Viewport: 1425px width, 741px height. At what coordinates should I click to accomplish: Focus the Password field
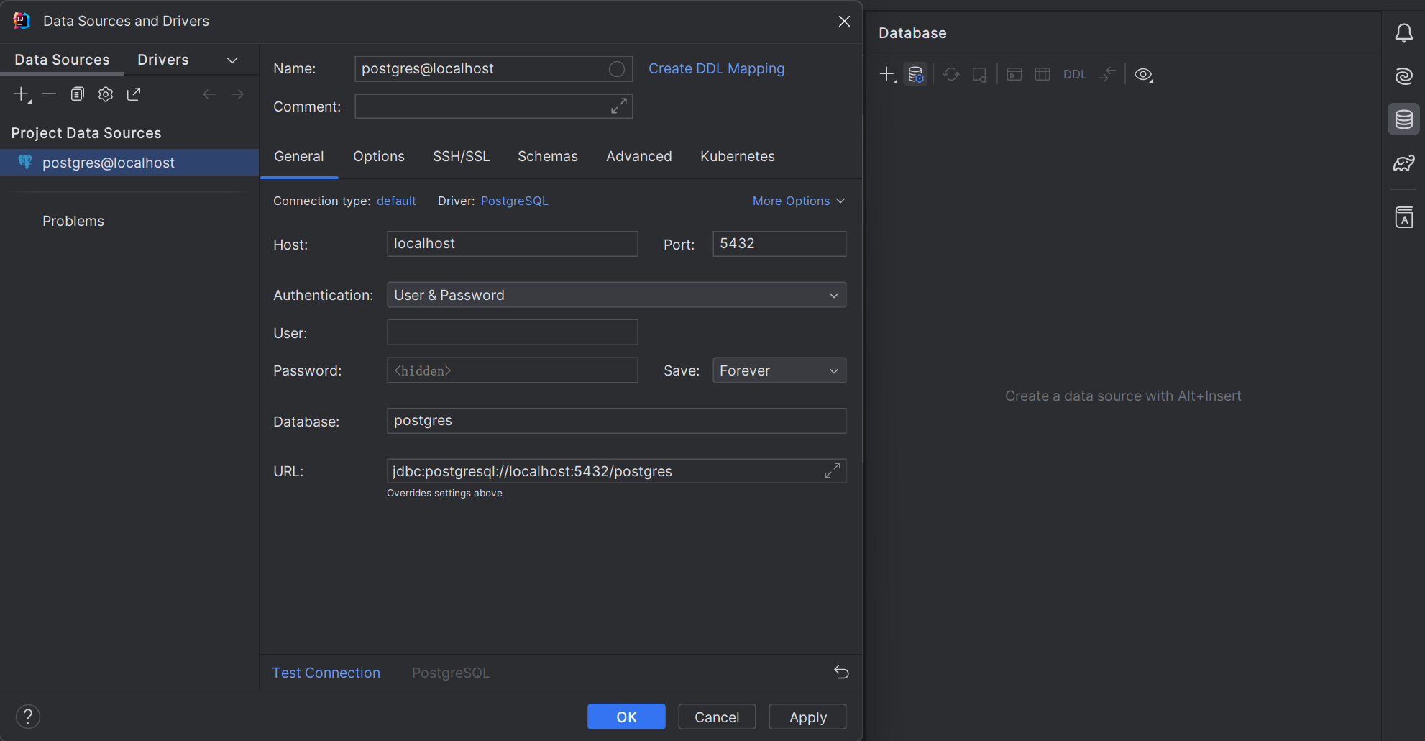(x=513, y=370)
